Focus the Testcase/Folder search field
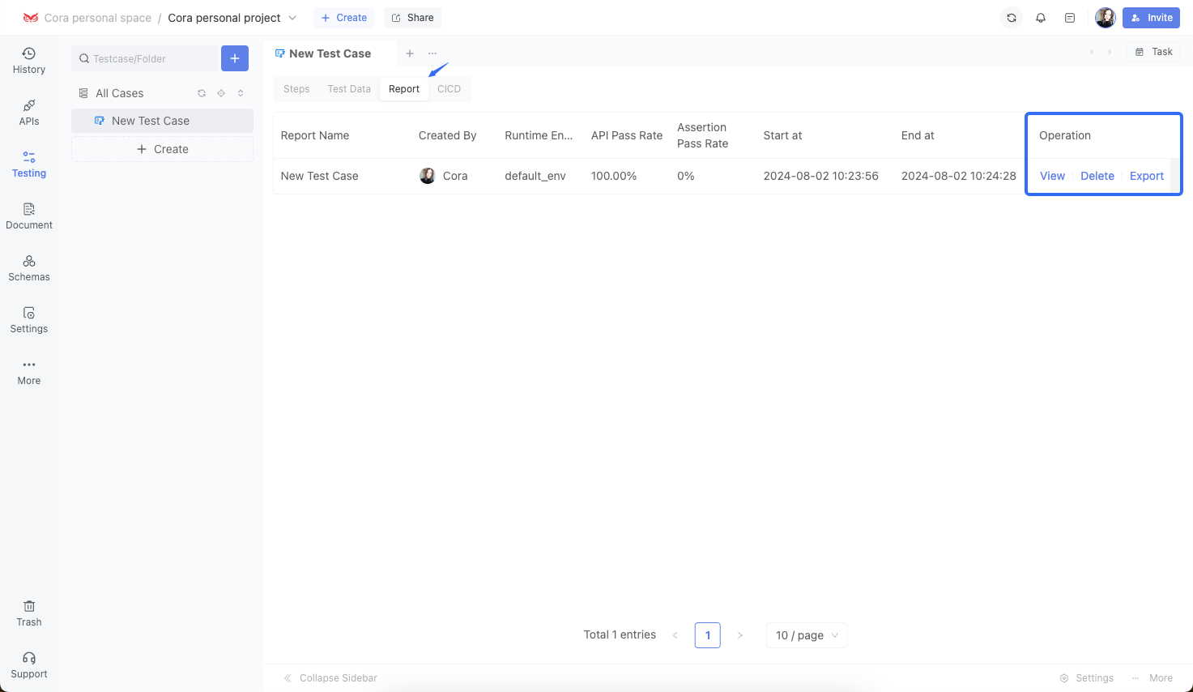Image resolution: width=1193 pixels, height=692 pixels. pos(144,58)
